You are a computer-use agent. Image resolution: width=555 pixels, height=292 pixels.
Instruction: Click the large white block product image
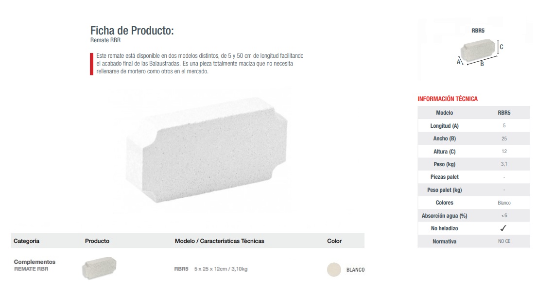[207, 150]
